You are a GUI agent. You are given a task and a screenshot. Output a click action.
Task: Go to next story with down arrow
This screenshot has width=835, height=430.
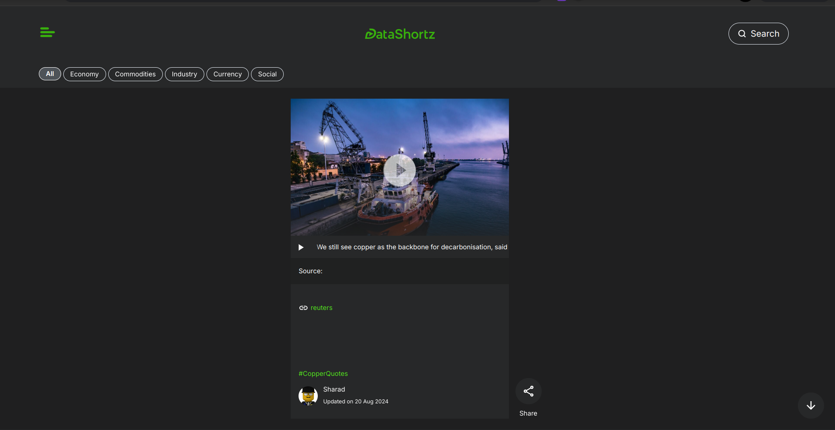coord(811,406)
